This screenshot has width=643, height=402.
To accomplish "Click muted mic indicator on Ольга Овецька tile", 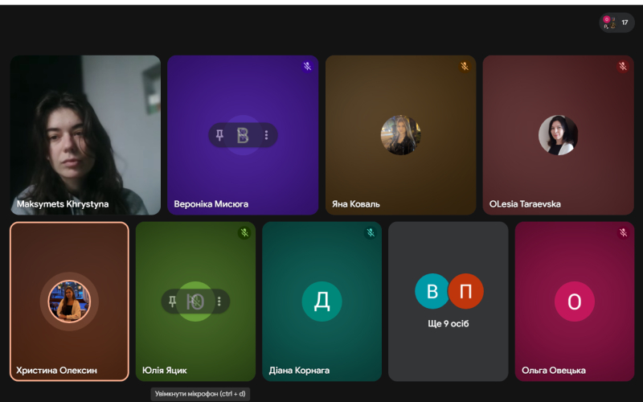I will [x=623, y=233].
